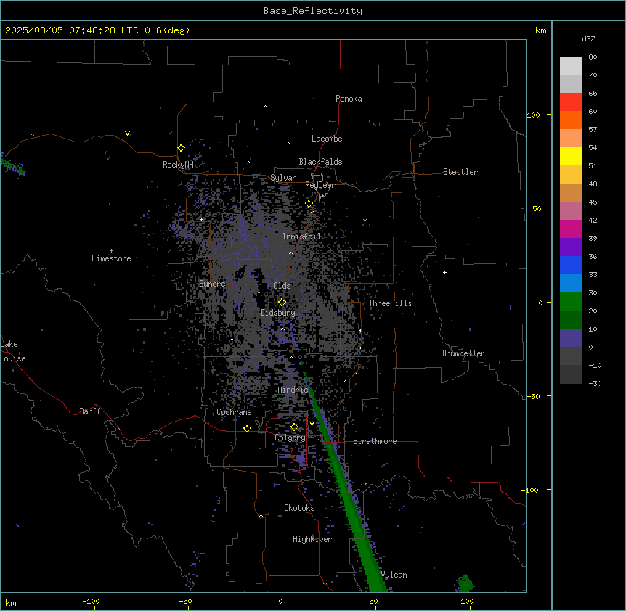The image size is (626, 611).
Task: Click the Ponoka city label
Action: coord(349,99)
